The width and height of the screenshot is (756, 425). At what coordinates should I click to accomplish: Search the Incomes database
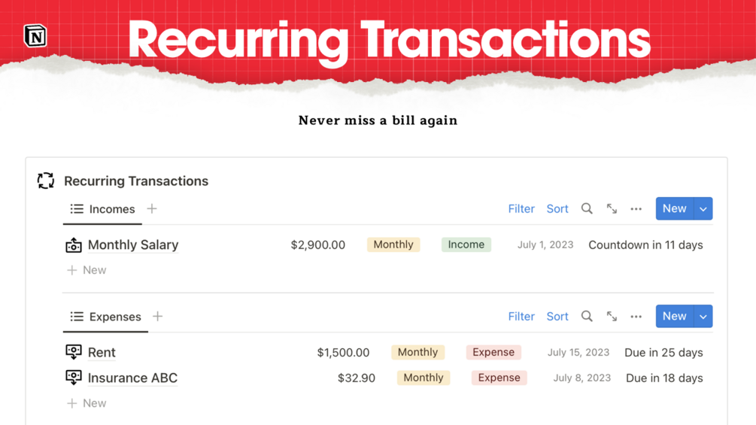(587, 209)
